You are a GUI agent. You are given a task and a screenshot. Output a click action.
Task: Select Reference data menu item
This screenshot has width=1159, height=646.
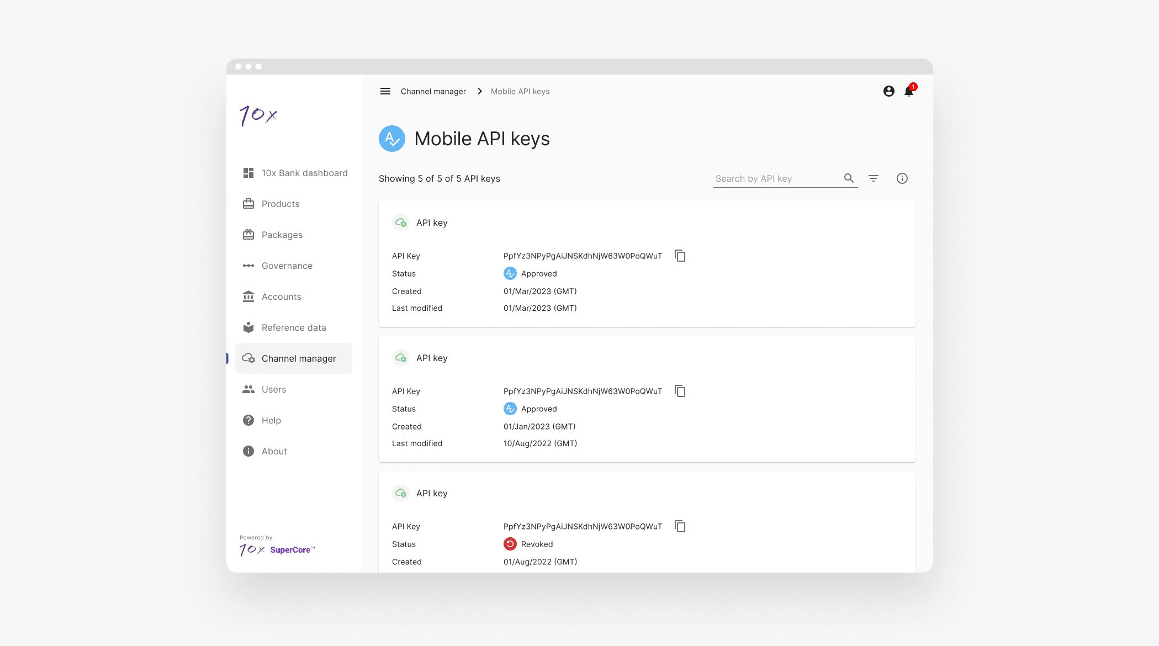[293, 327]
